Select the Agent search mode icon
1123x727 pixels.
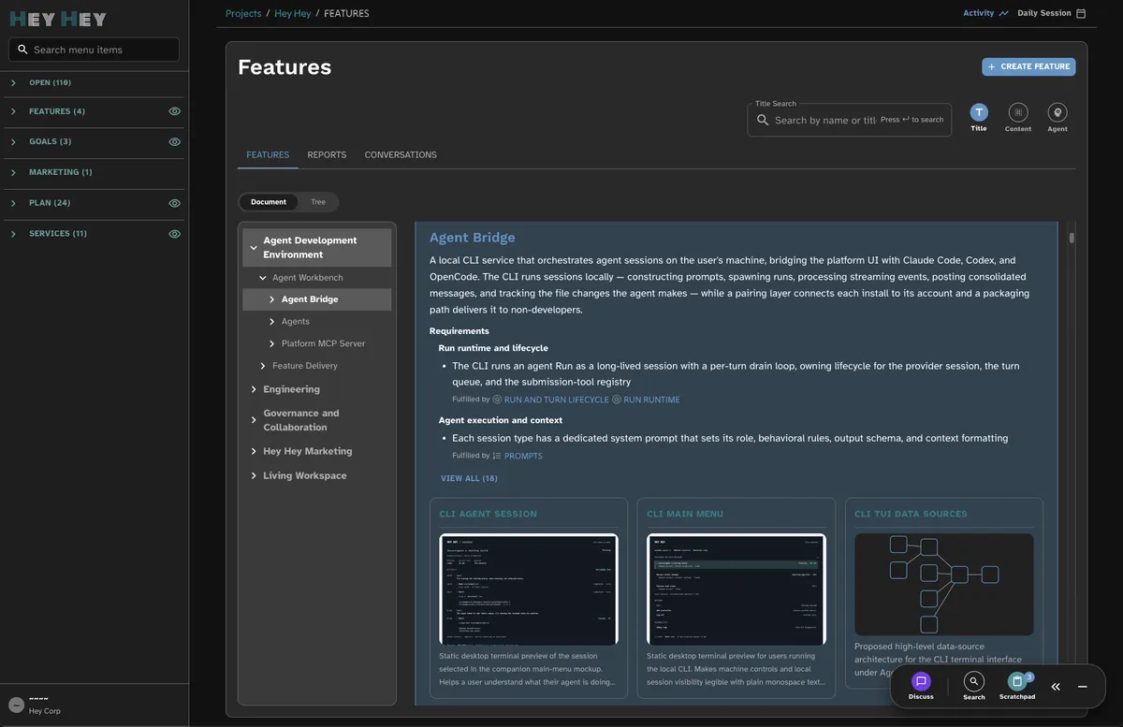(1057, 112)
